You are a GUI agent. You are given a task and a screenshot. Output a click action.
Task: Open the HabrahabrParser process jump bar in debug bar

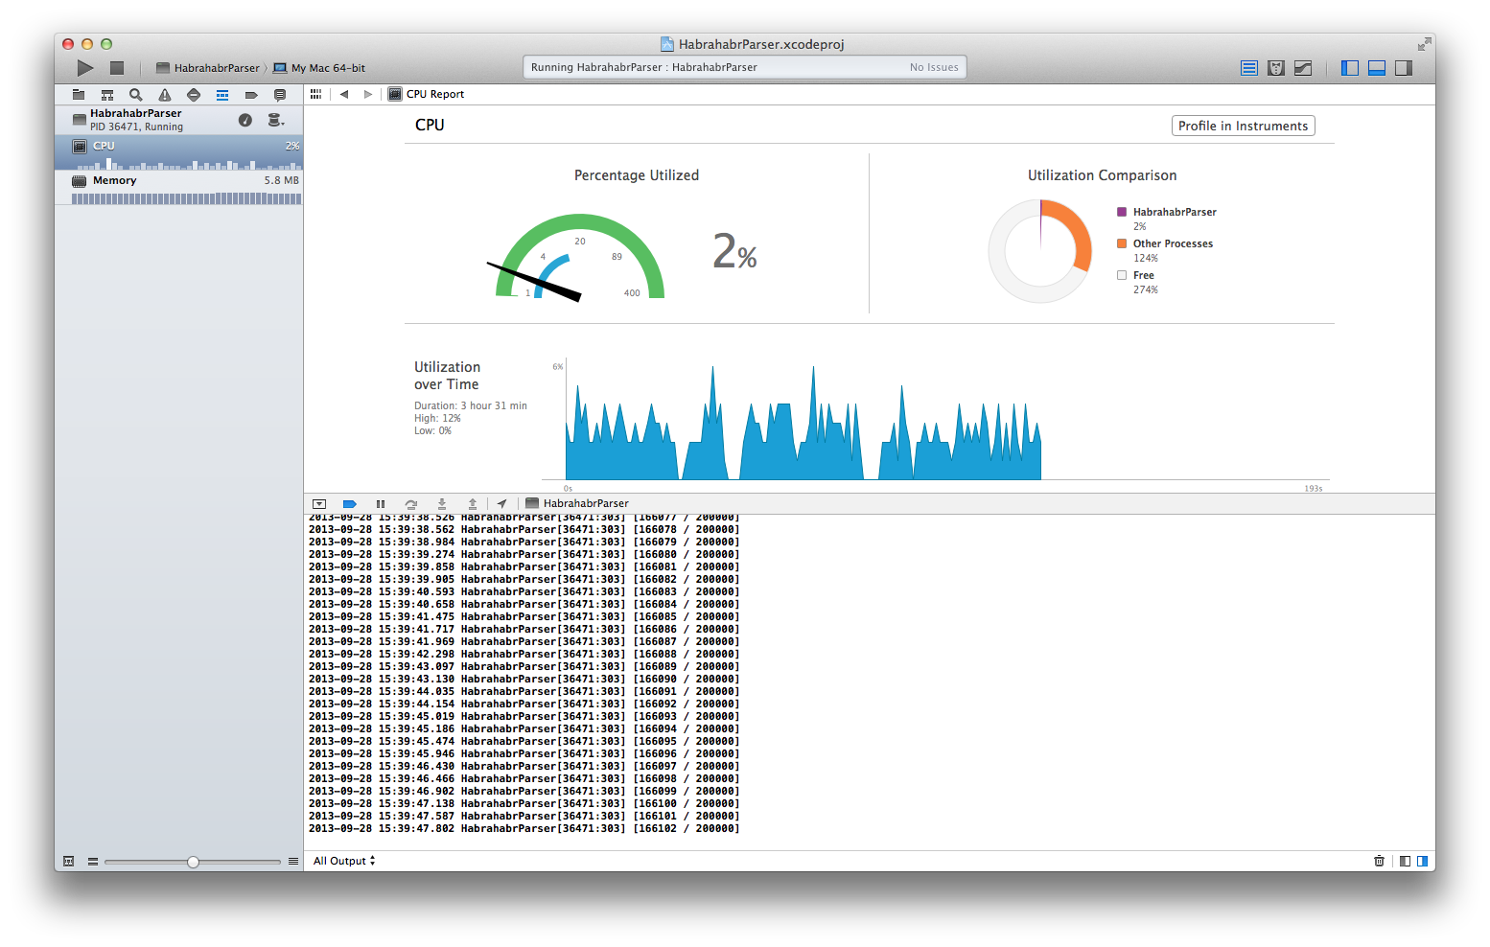pos(577,504)
